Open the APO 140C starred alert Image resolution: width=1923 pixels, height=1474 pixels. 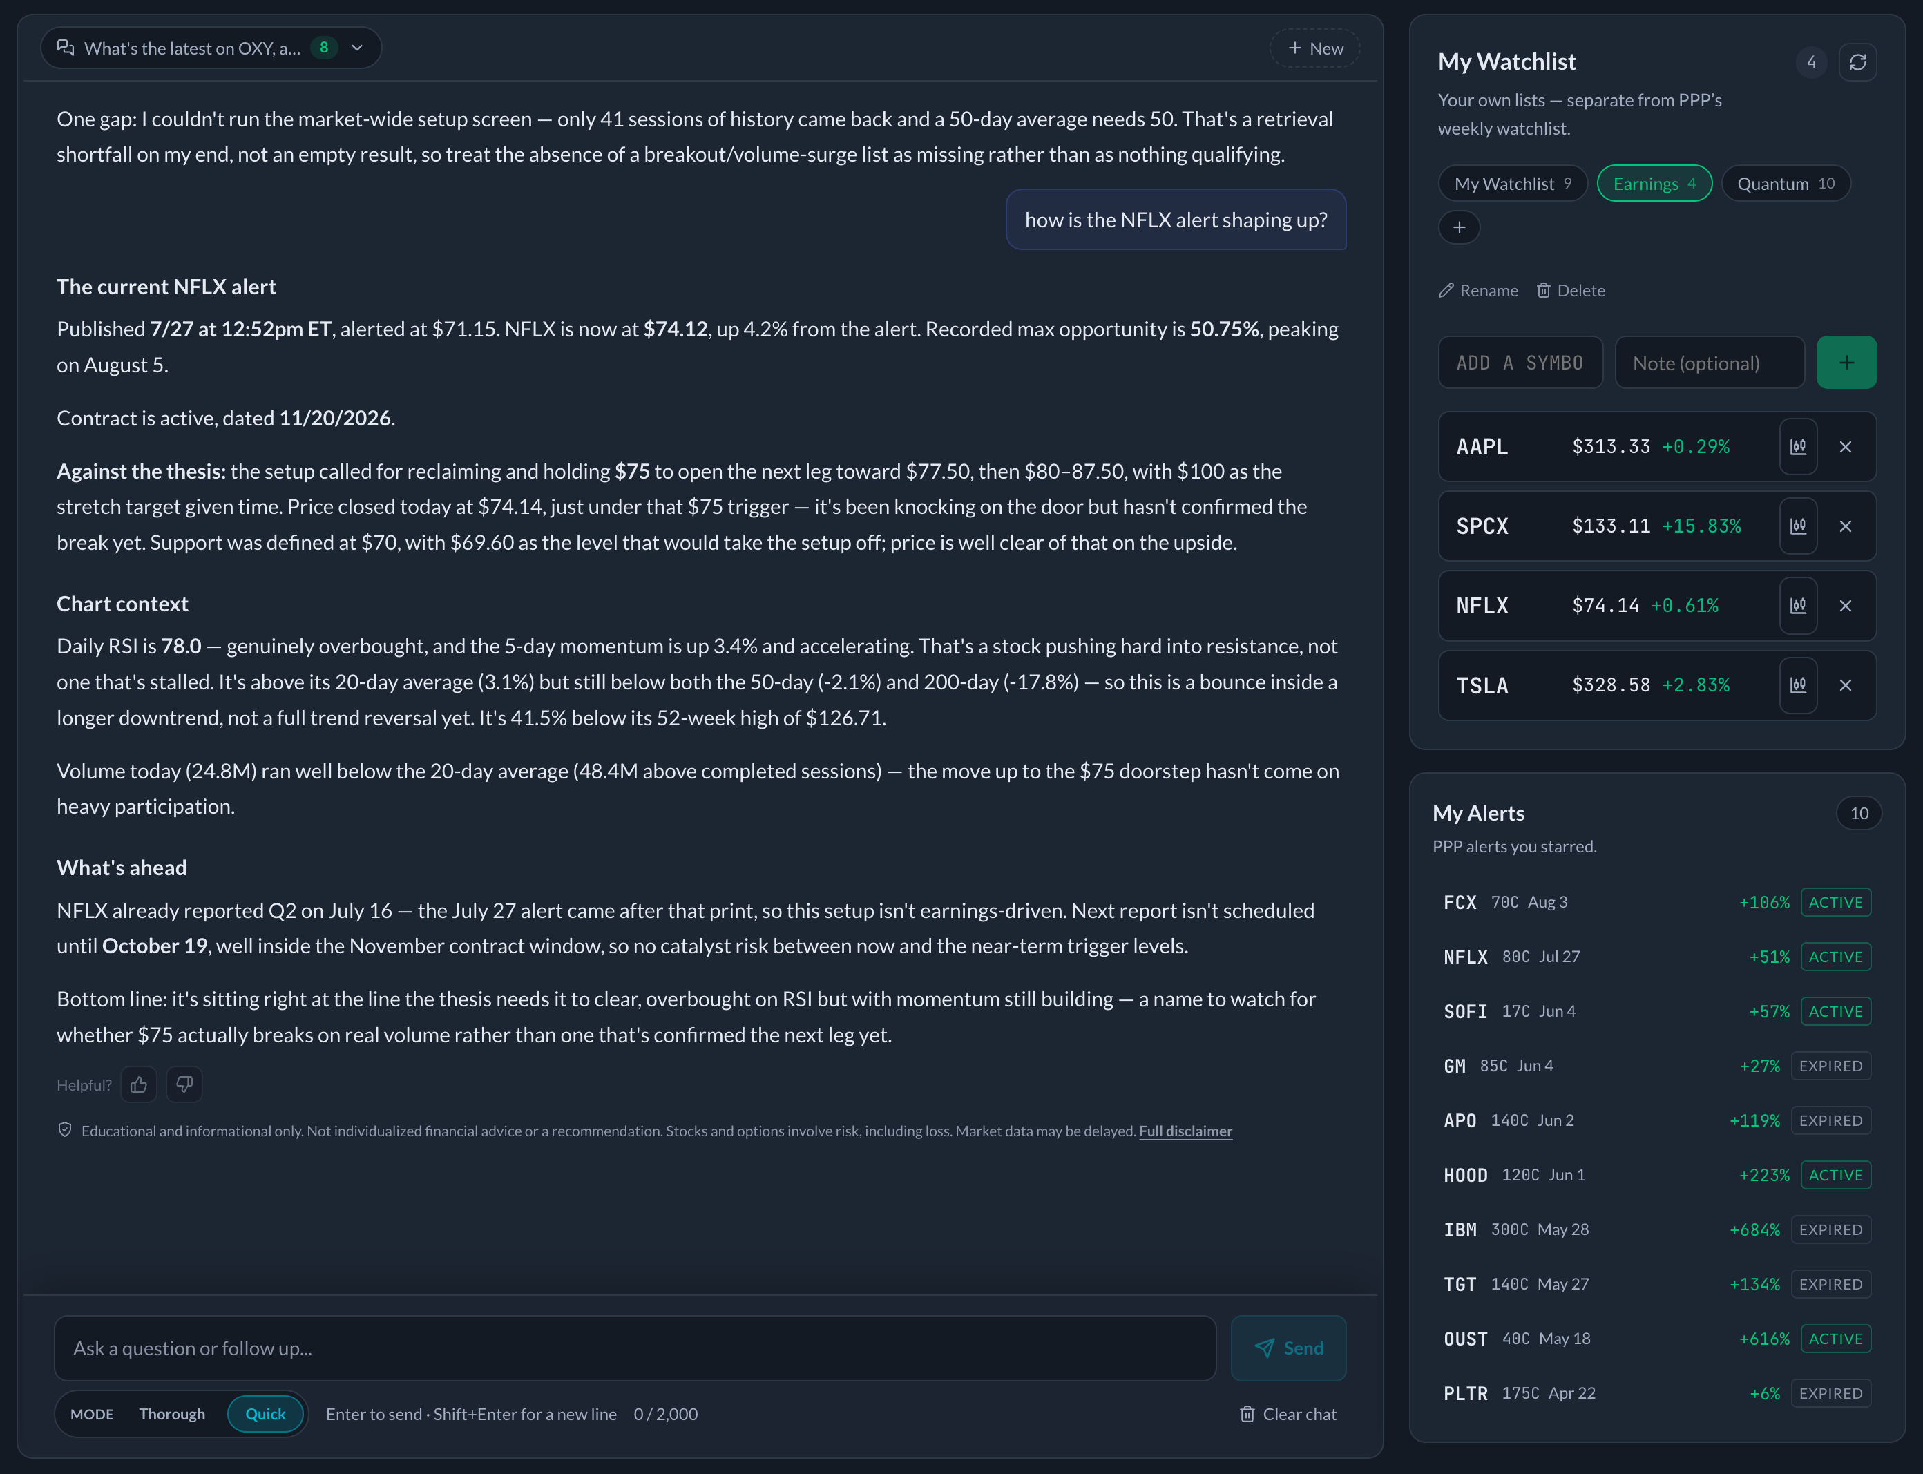coord(1656,1120)
